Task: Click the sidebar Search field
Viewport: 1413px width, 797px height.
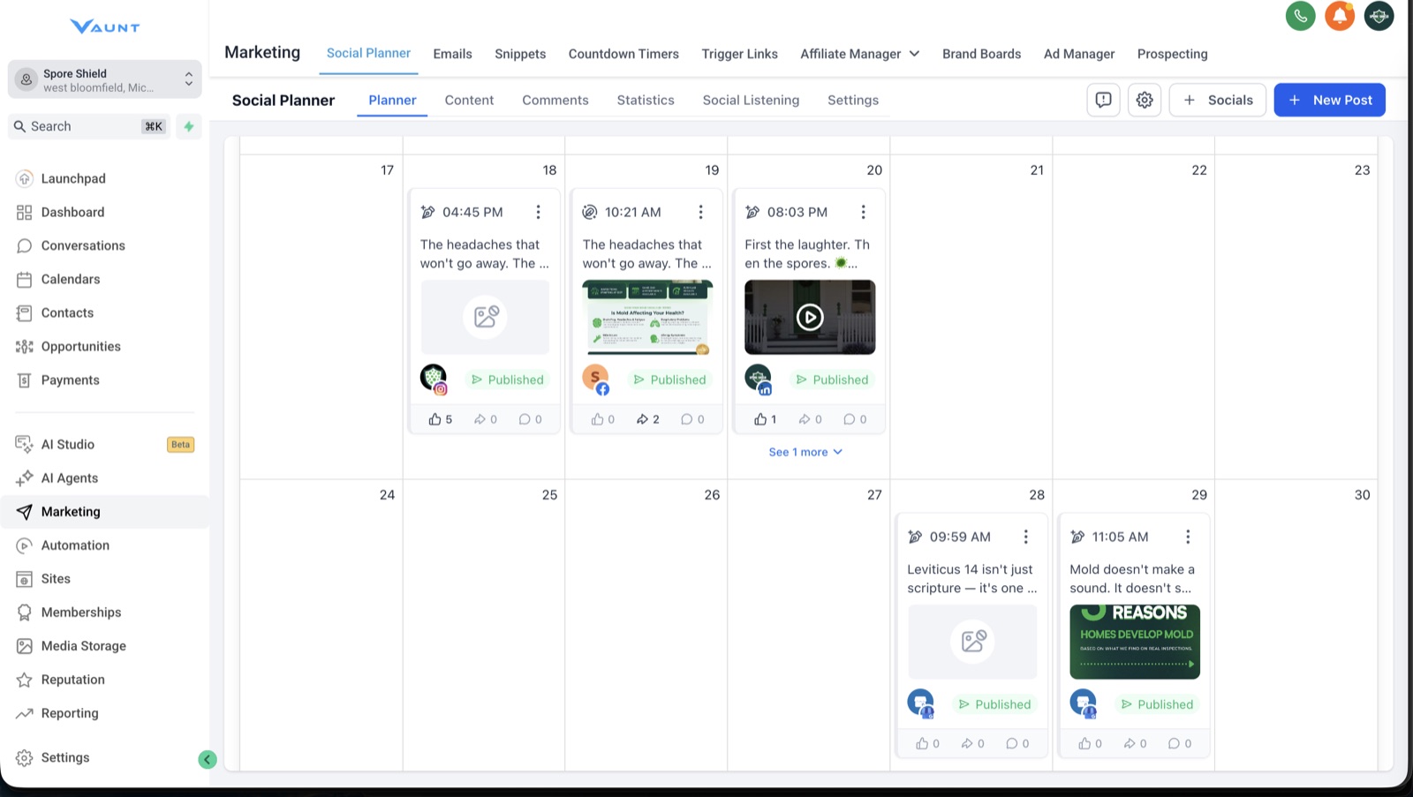Action: [x=88, y=126]
